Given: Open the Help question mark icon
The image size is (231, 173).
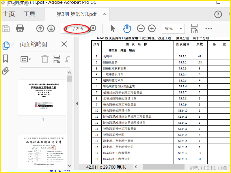Looking at the screenshot, I should (218, 14).
